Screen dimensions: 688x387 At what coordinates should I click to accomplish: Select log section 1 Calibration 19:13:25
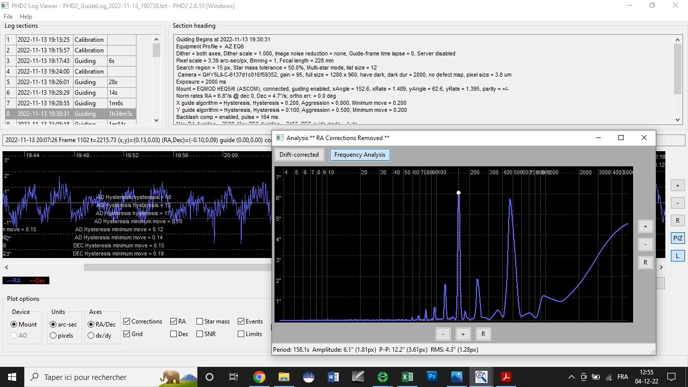[71, 40]
